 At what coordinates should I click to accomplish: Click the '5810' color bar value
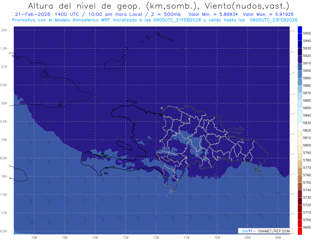coord(307,138)
